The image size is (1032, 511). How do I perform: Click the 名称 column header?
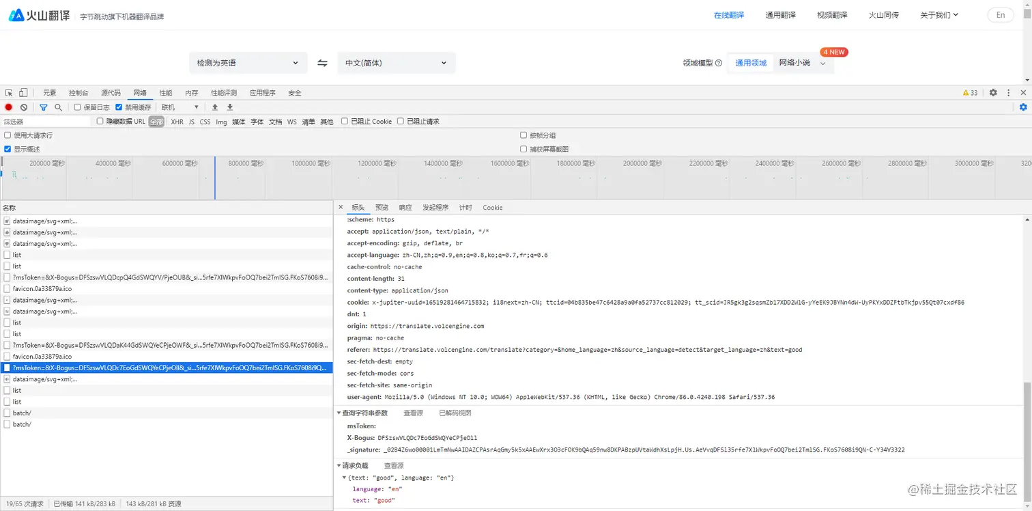point(167,208)
